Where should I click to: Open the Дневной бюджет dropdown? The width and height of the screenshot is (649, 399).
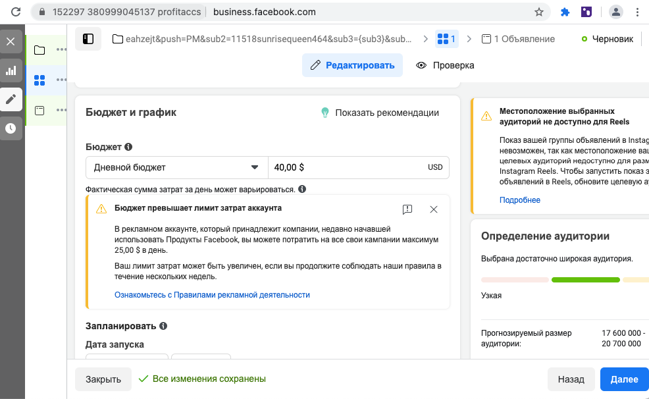click(x=177, y=167)
